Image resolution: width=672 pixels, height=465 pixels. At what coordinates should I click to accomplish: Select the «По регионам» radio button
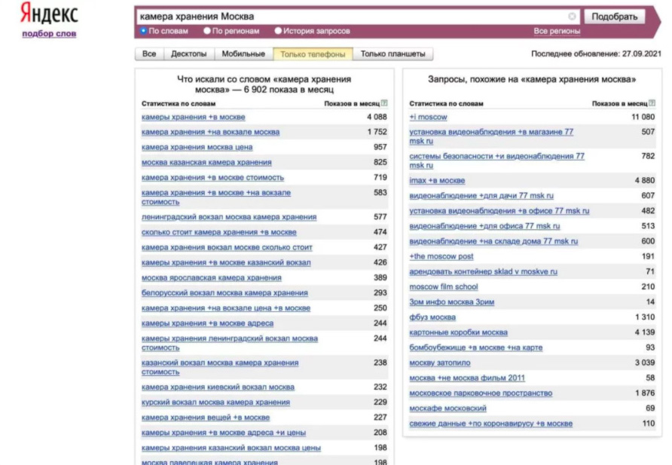(207, 31)
